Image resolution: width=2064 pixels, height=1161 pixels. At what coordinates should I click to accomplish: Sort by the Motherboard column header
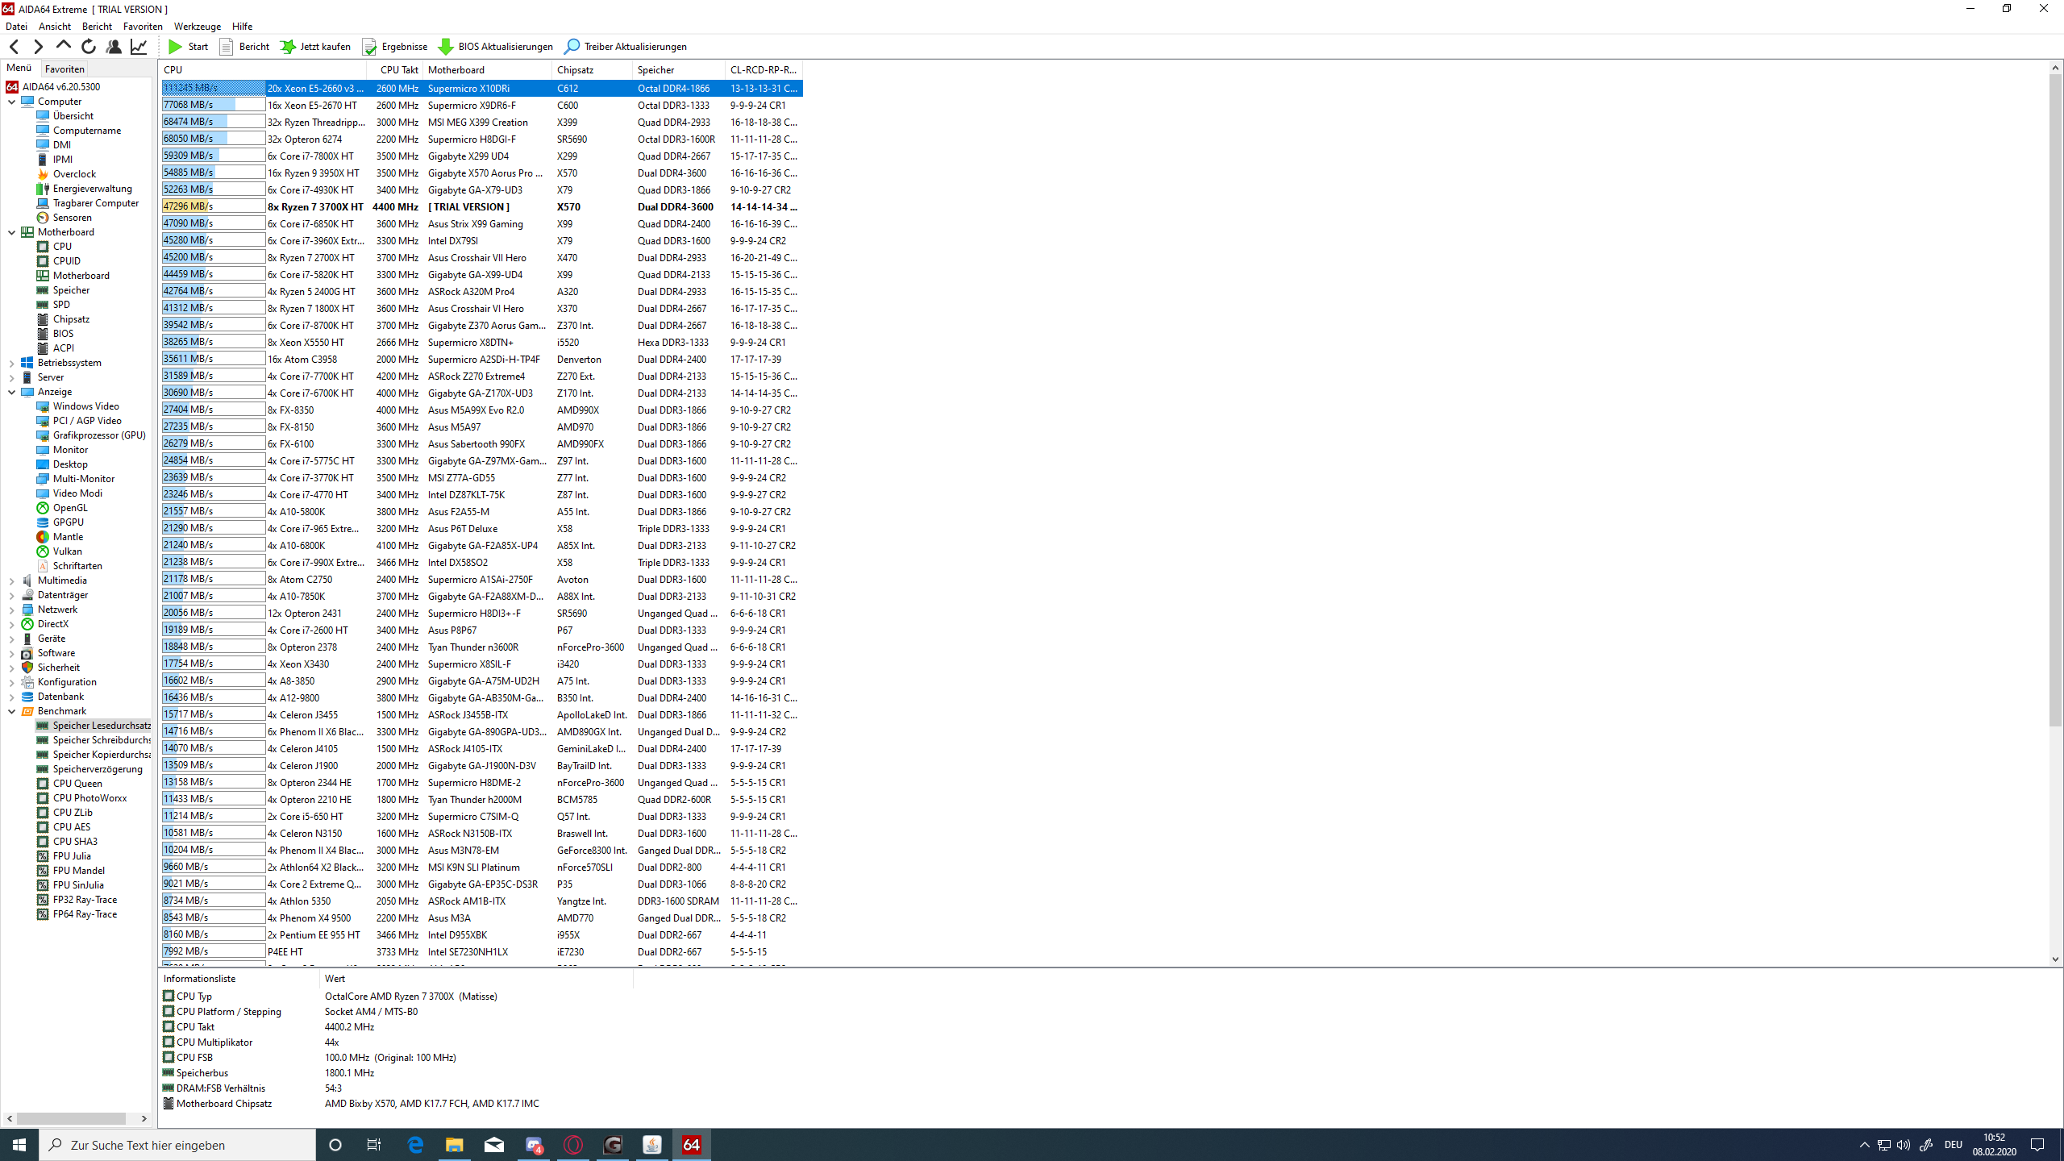(487, 70)
